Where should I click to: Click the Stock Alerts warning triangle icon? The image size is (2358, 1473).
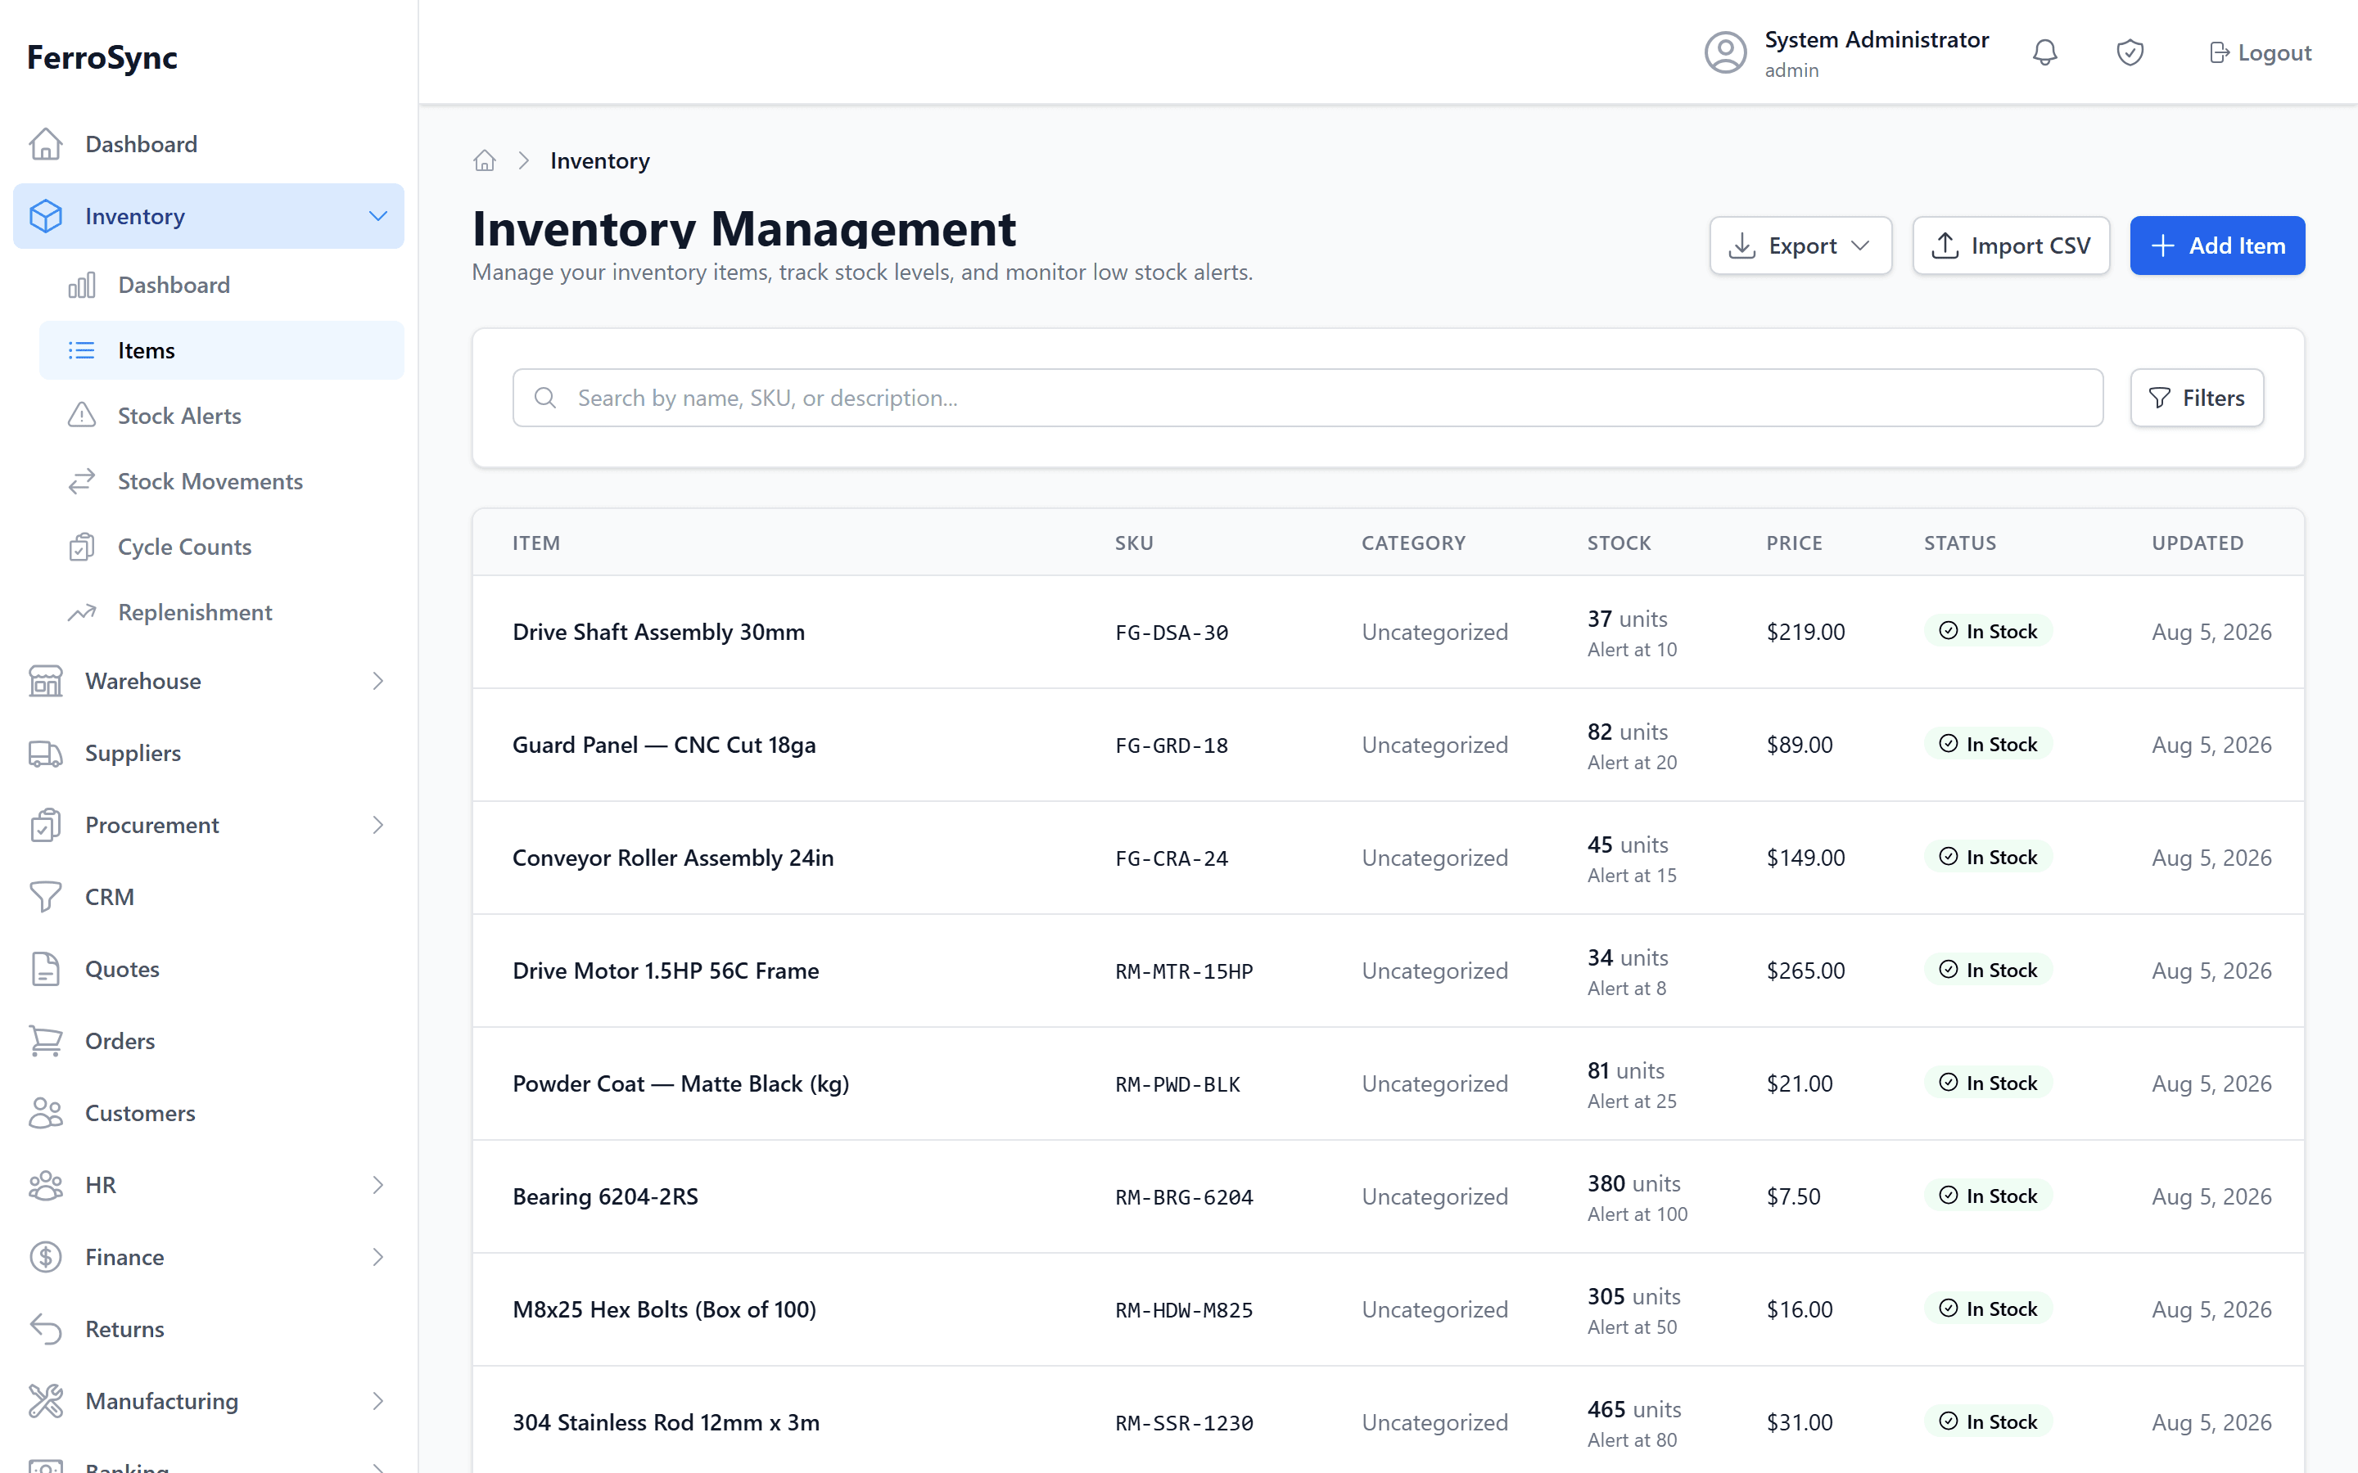tap(82, 415)
